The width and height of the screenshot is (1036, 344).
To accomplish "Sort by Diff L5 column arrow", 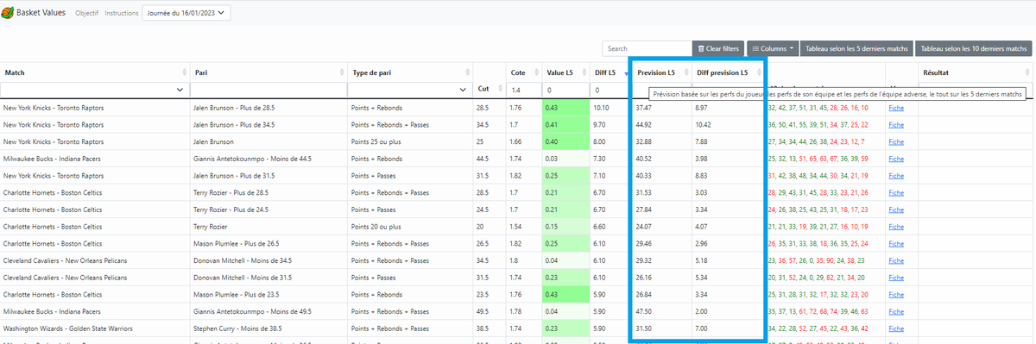I will (626, 73).
